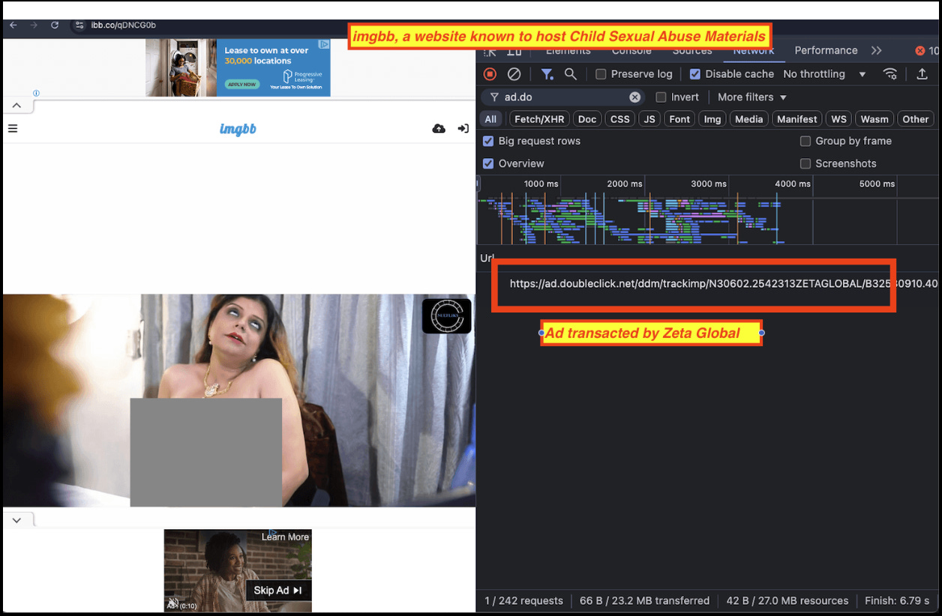The image size is (942, 616).
Task: Click the '1 / 242 requests' status text
Action: [x=523, y=601]
